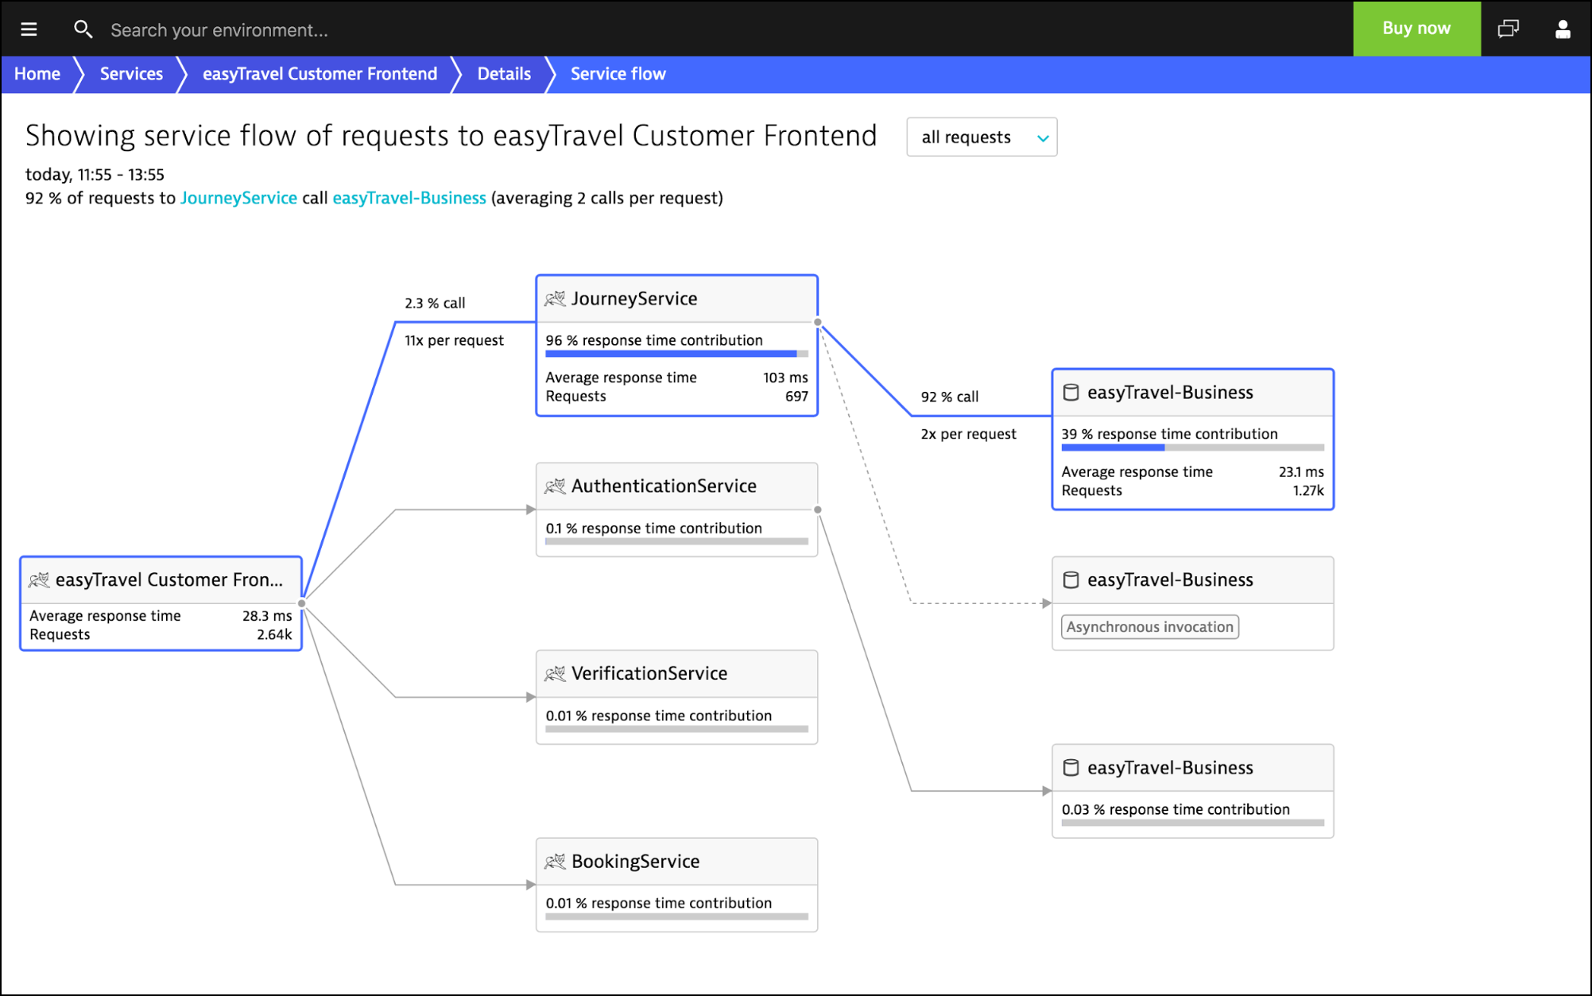Click the AuthenticationService outgoing connector dot

818,510
